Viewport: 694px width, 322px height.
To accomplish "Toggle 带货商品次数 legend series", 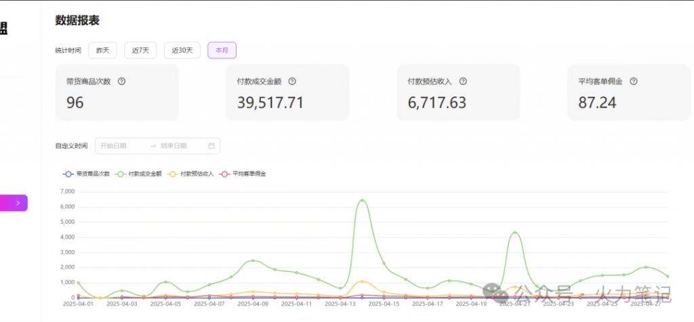I will point(86,174).
